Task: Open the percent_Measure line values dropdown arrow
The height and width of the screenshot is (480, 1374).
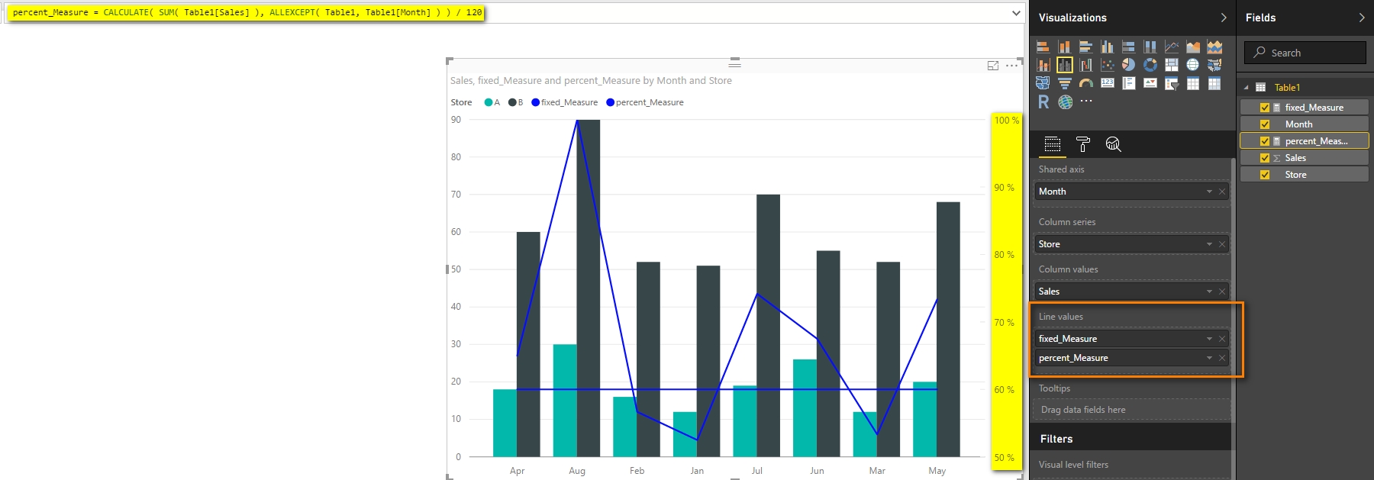Action: [1209, 358]
